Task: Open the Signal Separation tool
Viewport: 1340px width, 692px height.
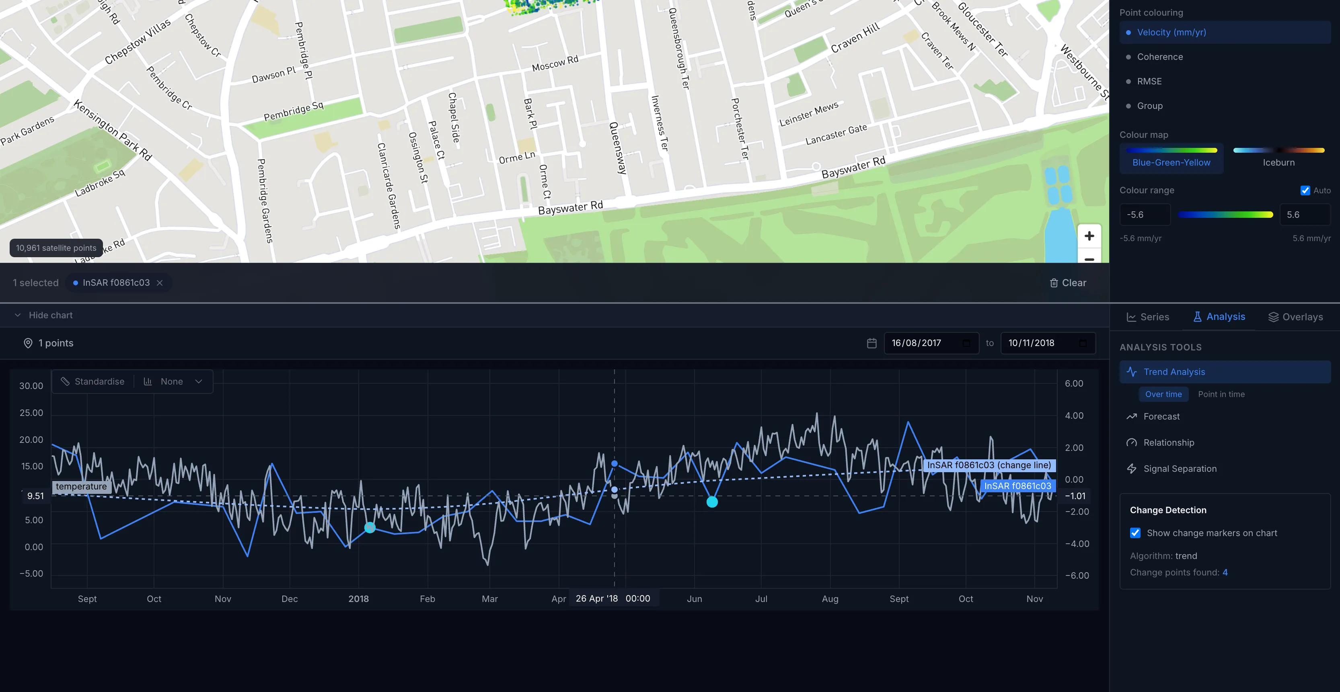Action: pyautogui.click(x=1225, y=469)
